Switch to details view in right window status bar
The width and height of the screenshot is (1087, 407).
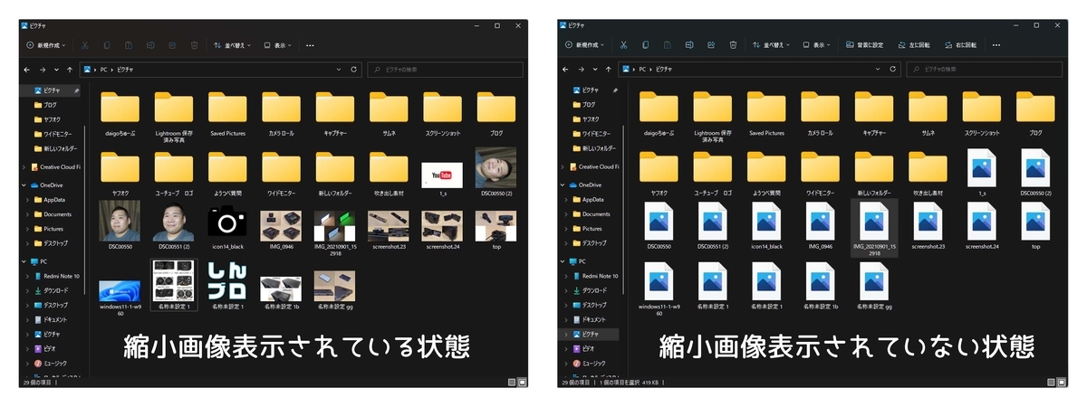pyautogui.click(x=1050, y=383)
